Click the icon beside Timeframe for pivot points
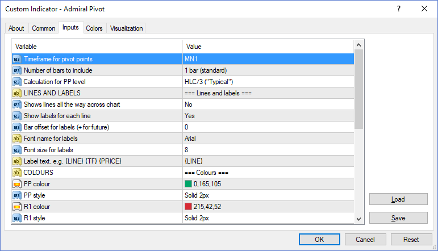Viewport: 438px width, 251px height. tap(16, 59)
